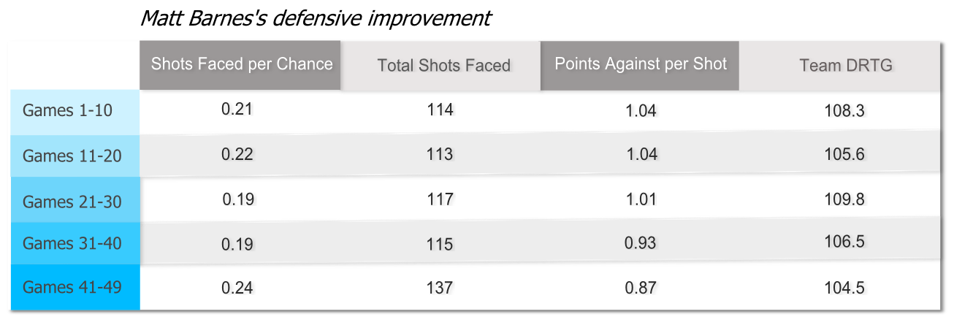Click the 0.21 shots faced cell
The width and height of the screenshot is (954, 325).
(x=237, y=110)
